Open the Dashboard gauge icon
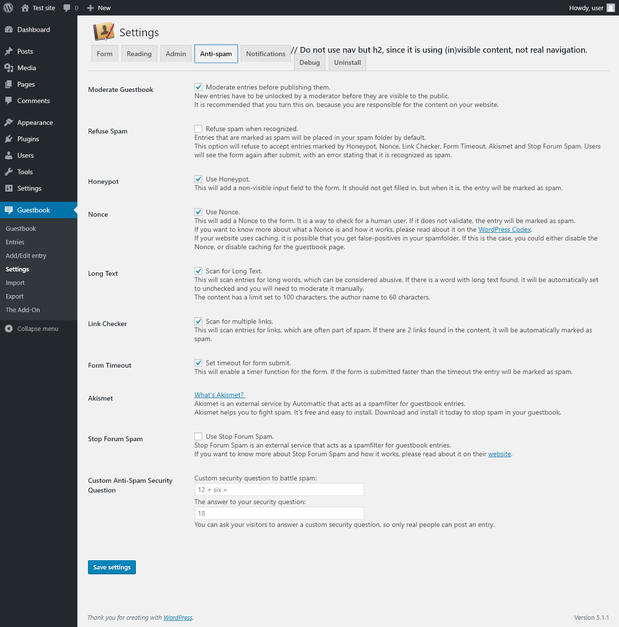The width and height of the screenshot is (619, 627). (x=9, y=30)
